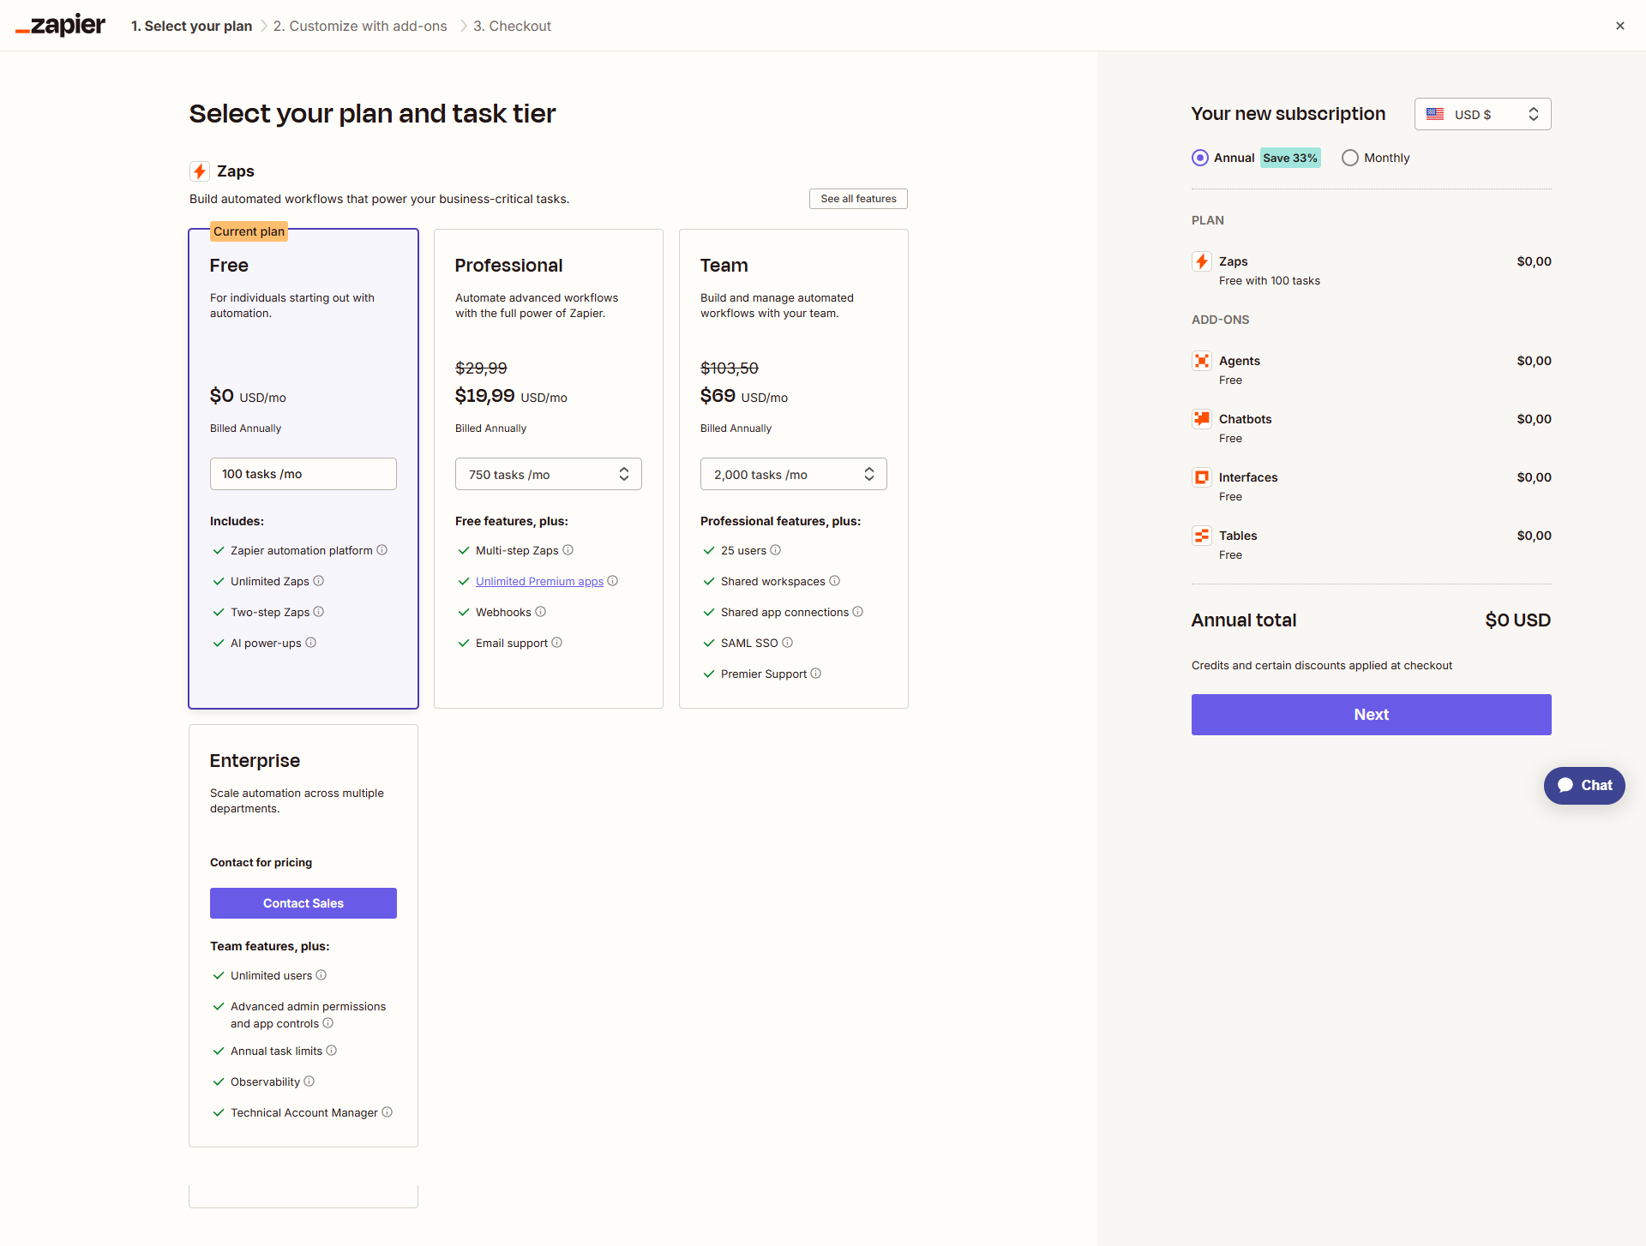Select Annual billing option
The width and height of the screenshot is (1646, 1246).
[1200, 158]
